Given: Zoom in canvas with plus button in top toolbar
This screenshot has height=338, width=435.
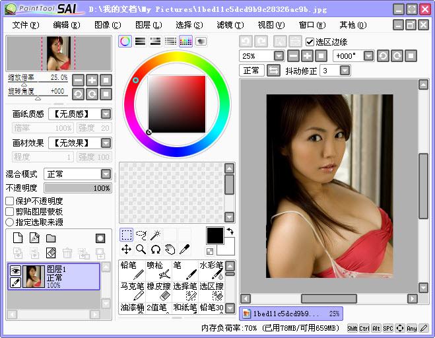Looking at the screenshot, I should click(307, 55).
